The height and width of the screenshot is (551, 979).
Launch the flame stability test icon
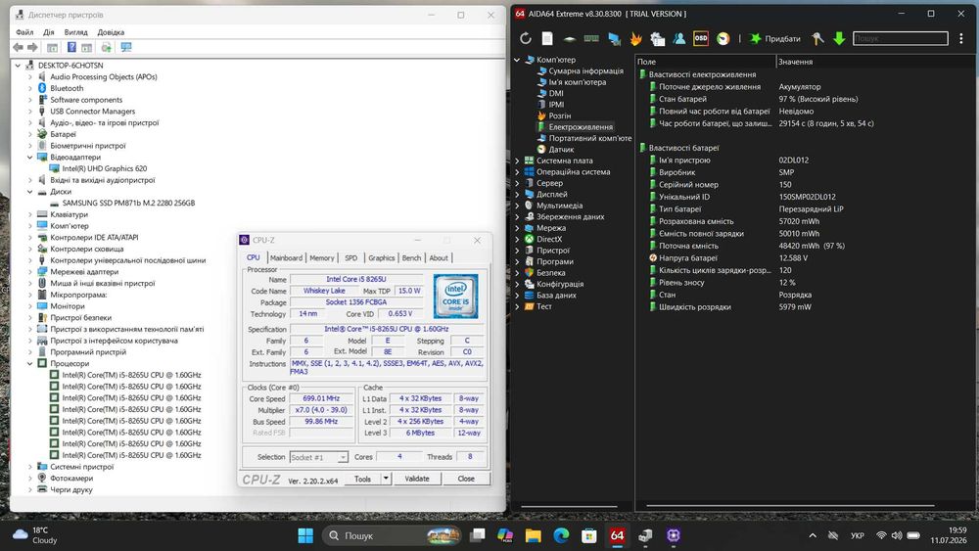pos(635,39)
